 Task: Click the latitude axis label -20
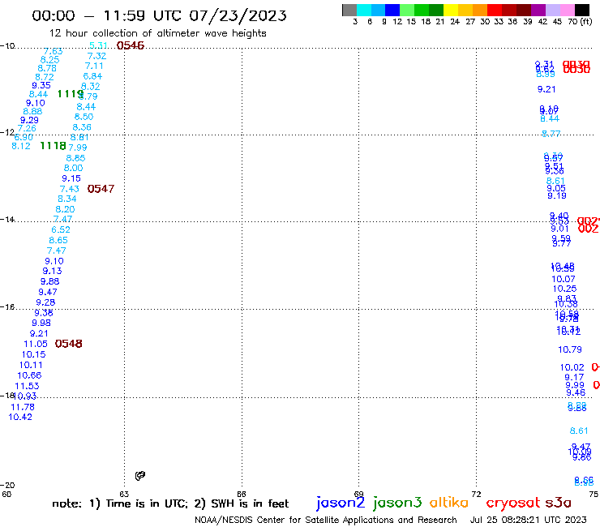7,486
